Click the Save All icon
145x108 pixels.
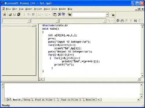pos(19,14)
